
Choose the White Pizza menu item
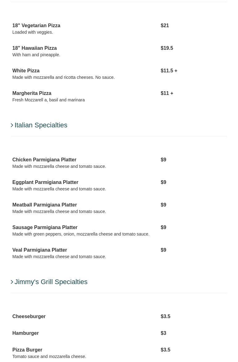pyautogui.click(x=26, y=71)
